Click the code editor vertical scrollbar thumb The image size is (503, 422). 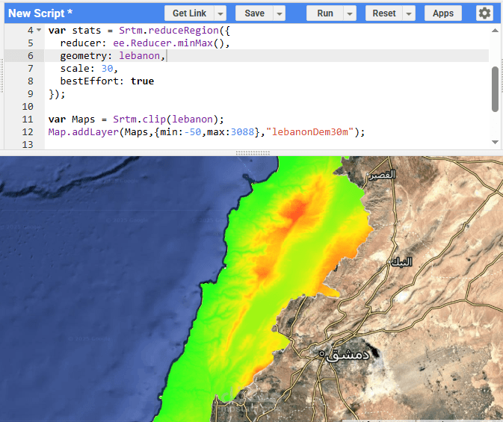[495, 89]
